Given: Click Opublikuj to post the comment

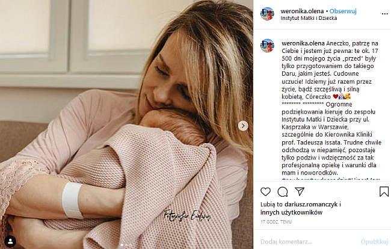Looking at the screenshot, I should [x=374, y=242].
